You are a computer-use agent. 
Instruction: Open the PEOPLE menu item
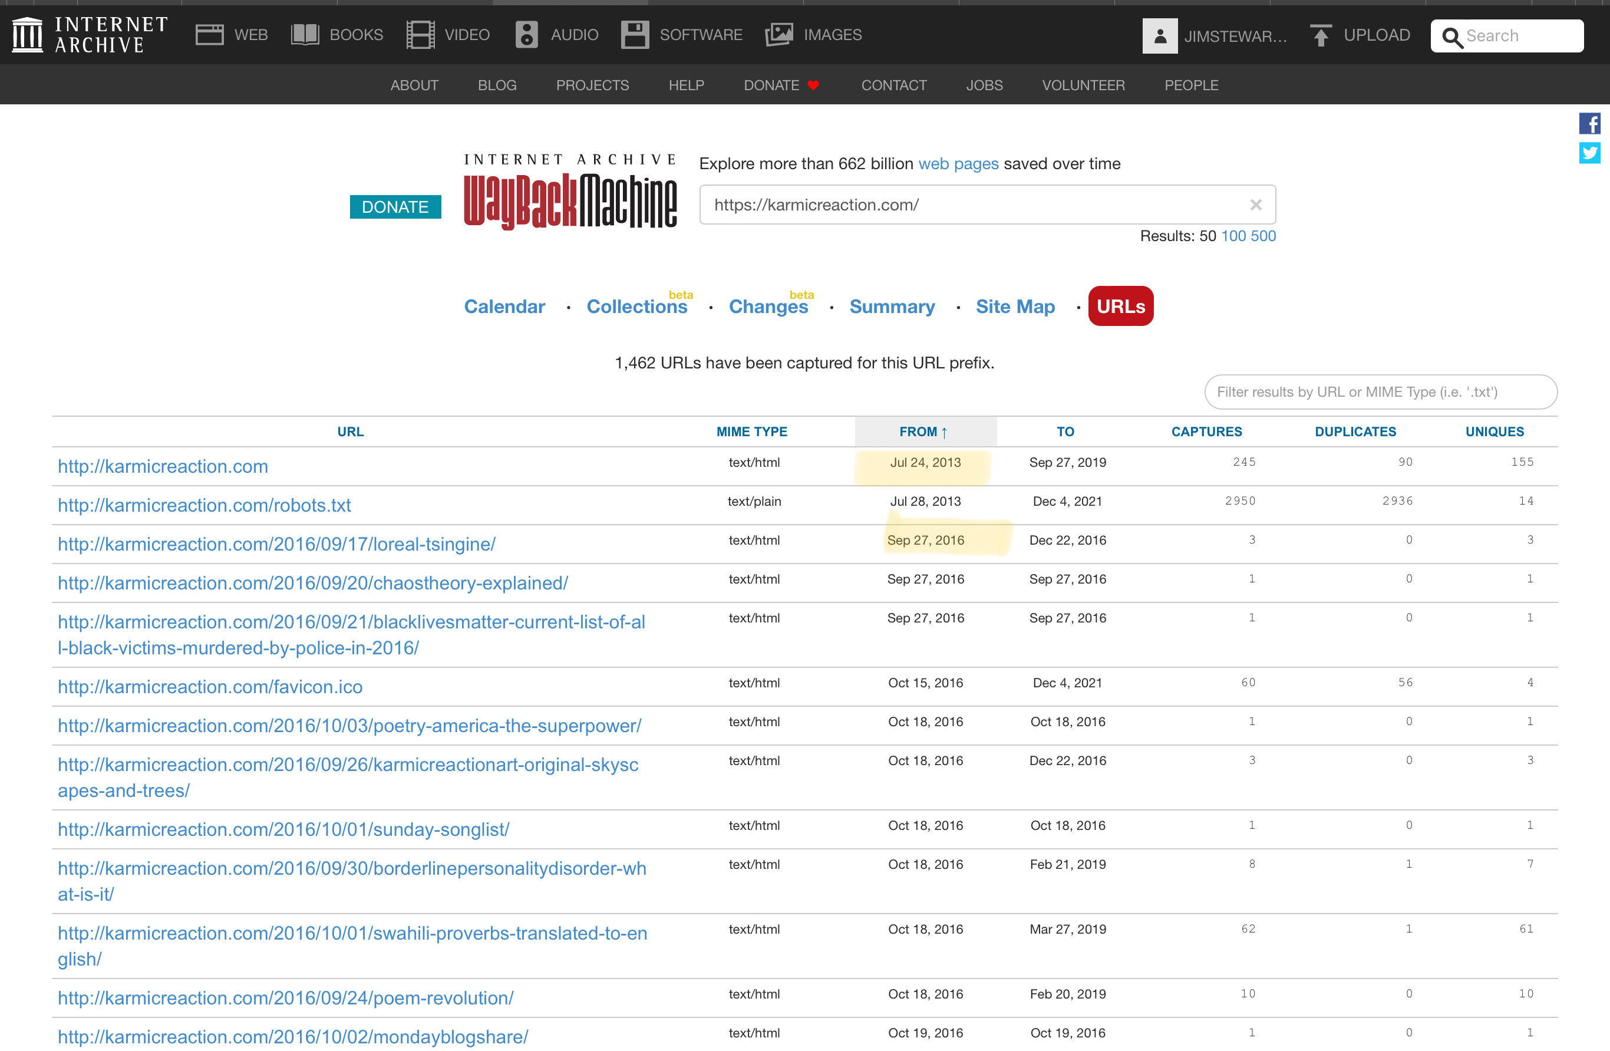[x=1191, y=85]
